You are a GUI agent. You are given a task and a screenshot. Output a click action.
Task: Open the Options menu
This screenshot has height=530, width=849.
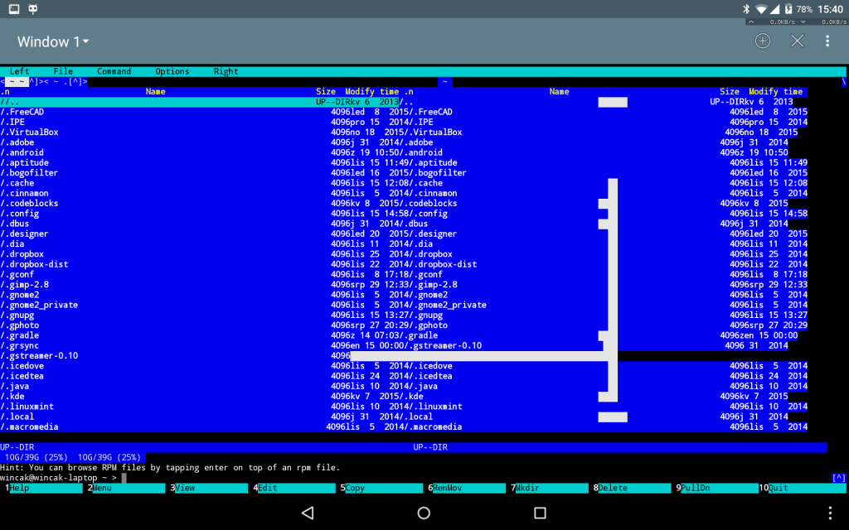click(172, 70)
